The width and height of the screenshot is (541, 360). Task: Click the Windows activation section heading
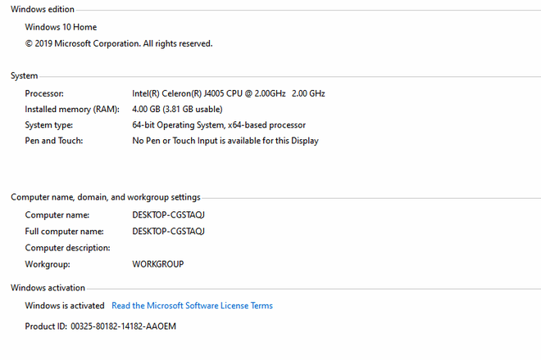48,288
